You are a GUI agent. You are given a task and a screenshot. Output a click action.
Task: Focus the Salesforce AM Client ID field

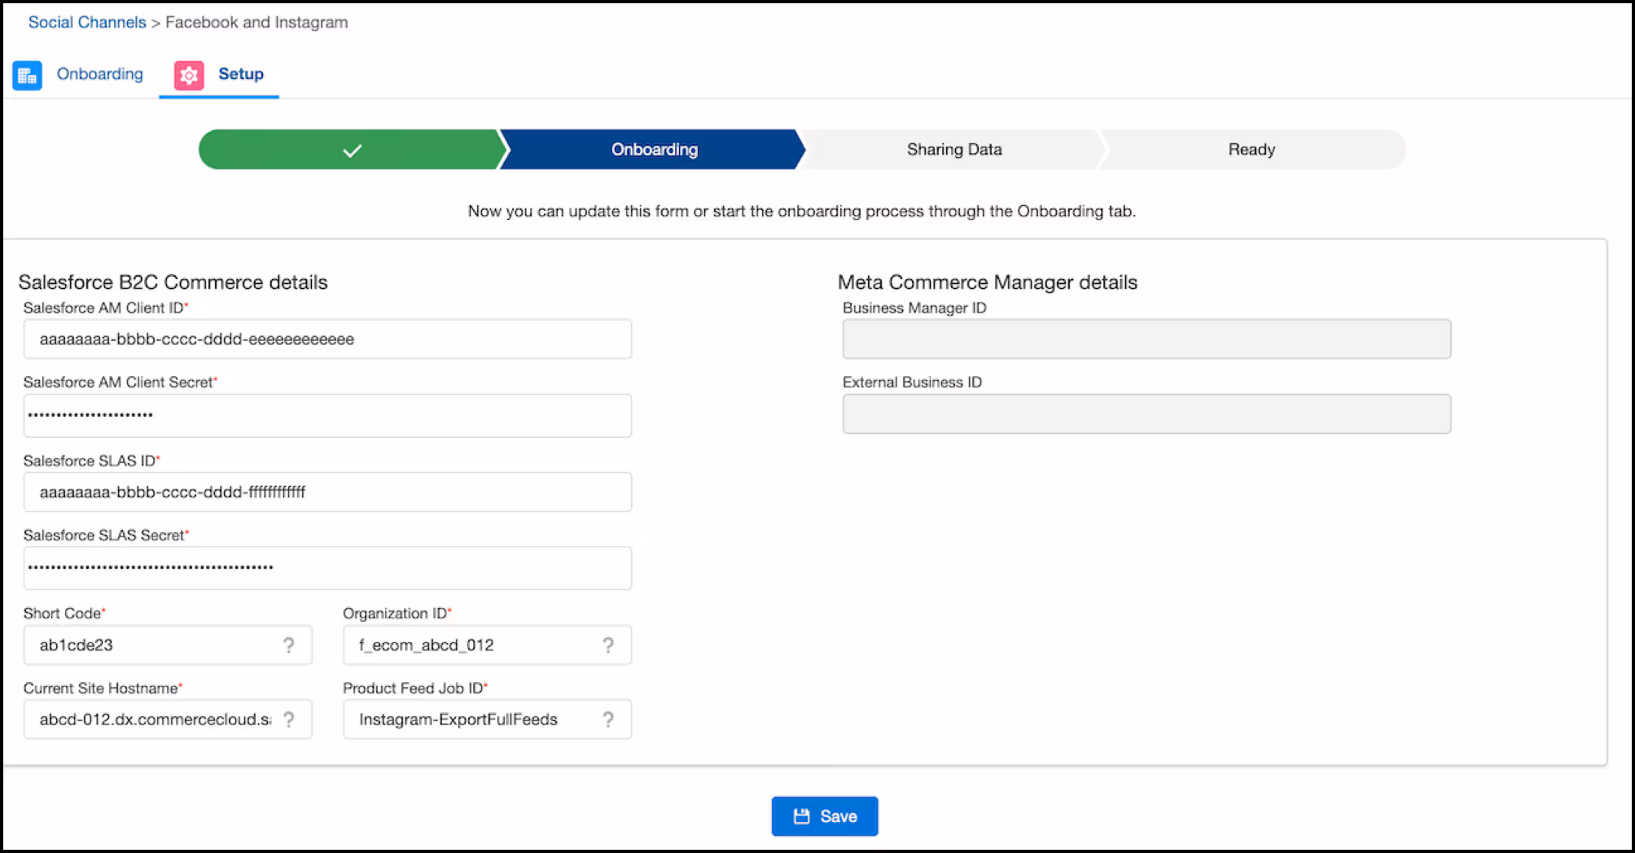[x=327, y=339]
